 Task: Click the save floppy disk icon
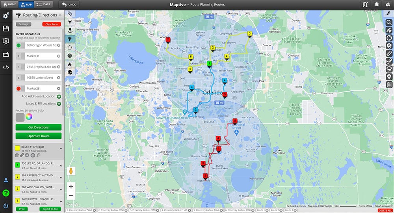pyautogui.click(x=6, y=29)
